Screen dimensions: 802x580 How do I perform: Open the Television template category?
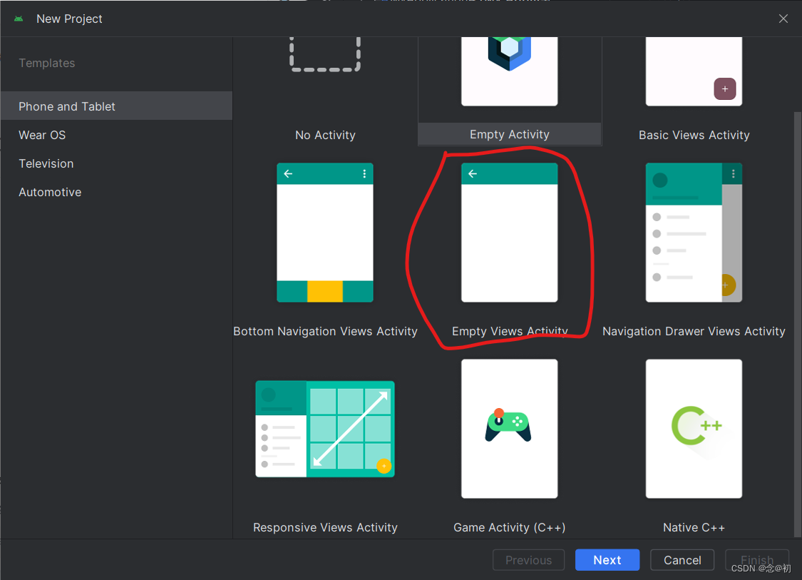tap(46, 163)
